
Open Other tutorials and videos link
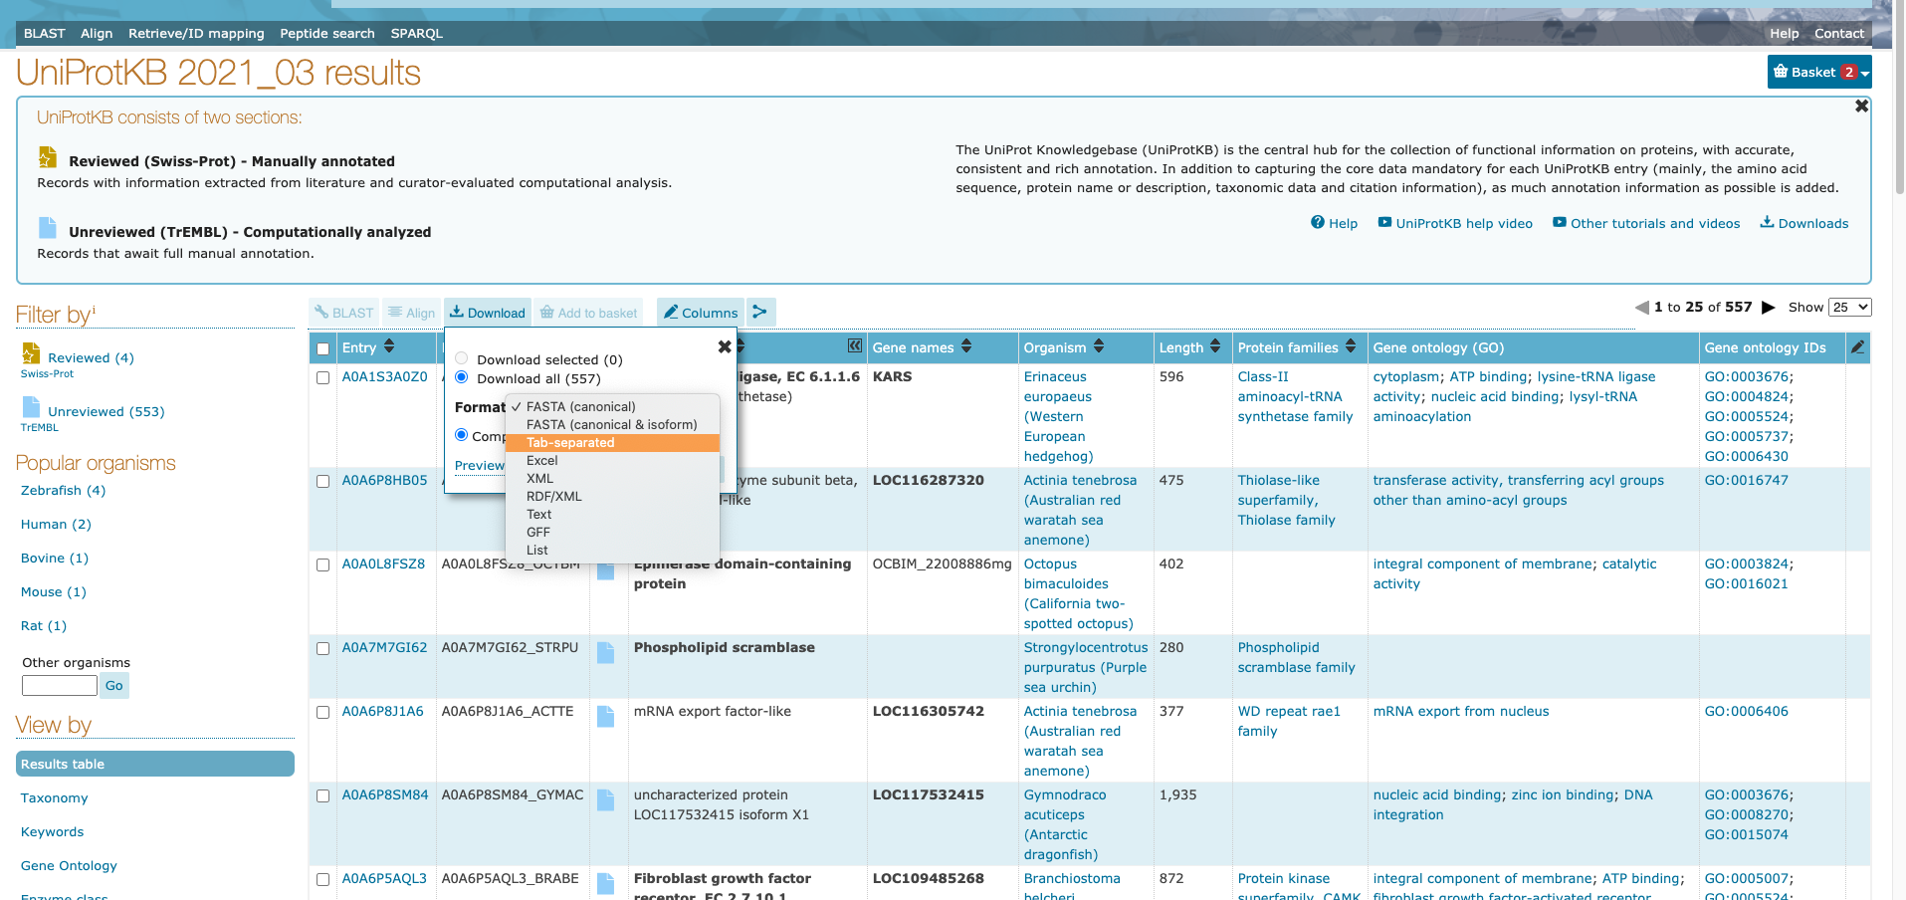coord(1646,223)
